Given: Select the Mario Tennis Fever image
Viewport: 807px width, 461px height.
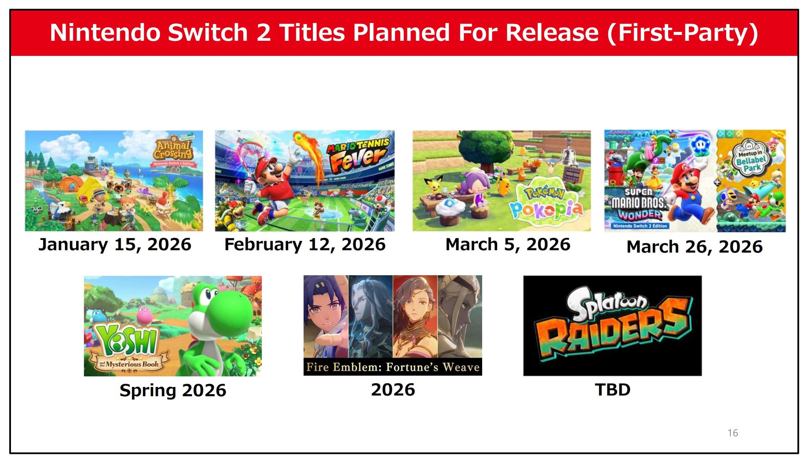Looking at the screenshot, I should (x=305, y=181).
